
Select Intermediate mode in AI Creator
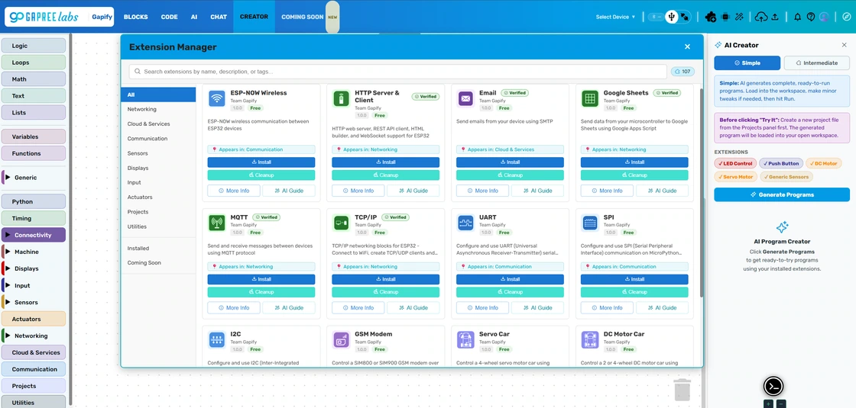tap(817, 63)
